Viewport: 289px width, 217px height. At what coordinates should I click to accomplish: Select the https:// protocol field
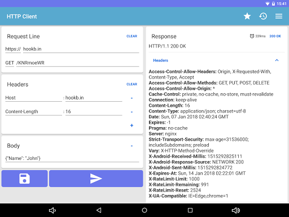coord(13,49)
